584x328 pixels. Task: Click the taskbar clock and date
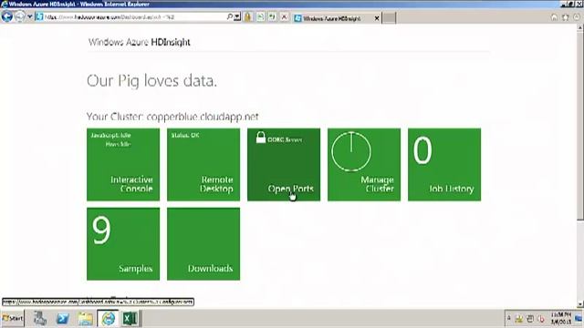click(x=561, y=318)
